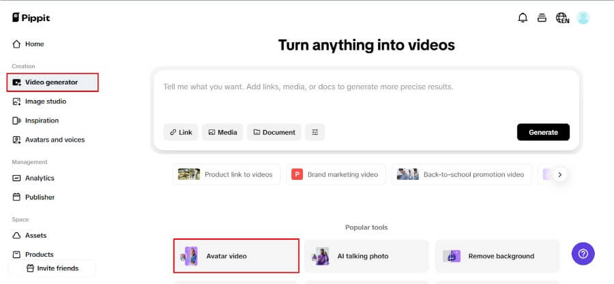Attach a Document to the prompt
614x284 pixels.
click(274, 132)
